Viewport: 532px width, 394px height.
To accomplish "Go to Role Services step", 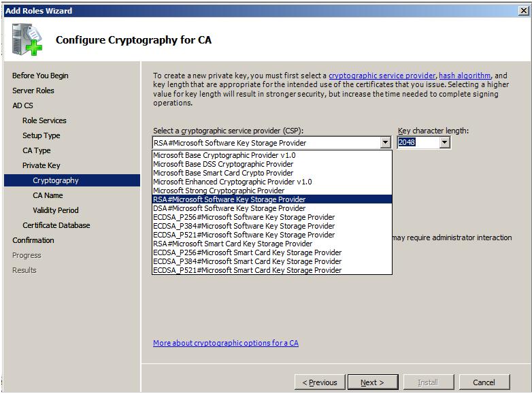I will [44, 120].
